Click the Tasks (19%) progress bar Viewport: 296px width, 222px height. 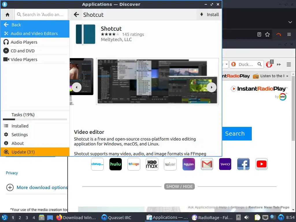pyautogui.click(x=35, y=119)
